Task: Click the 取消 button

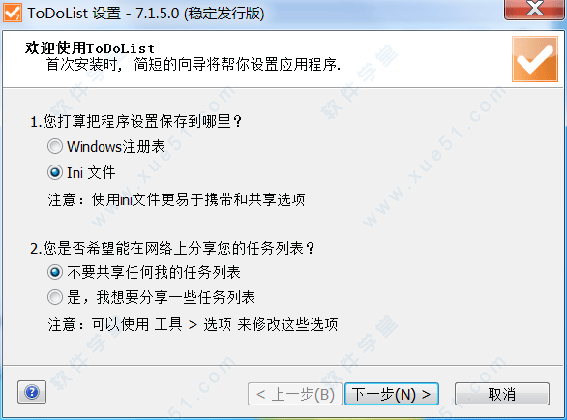Action: tap(502, 394)
